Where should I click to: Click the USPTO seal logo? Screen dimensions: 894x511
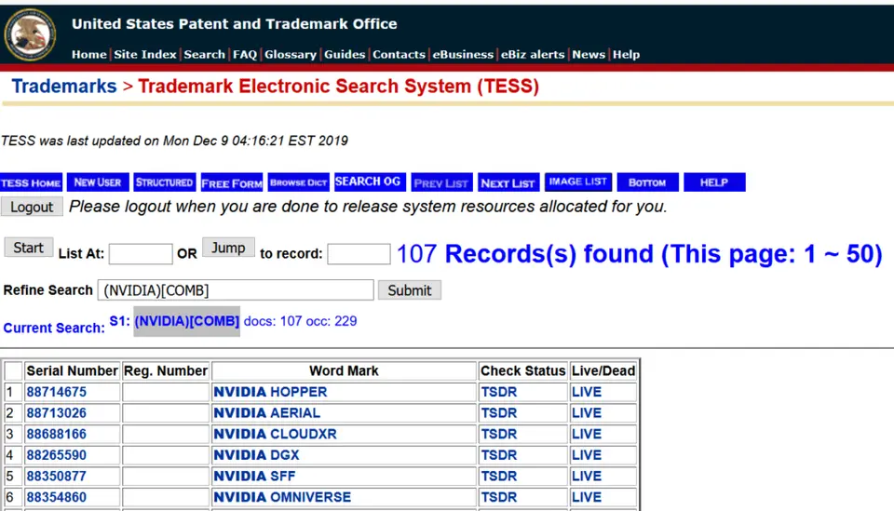point(30,34)
